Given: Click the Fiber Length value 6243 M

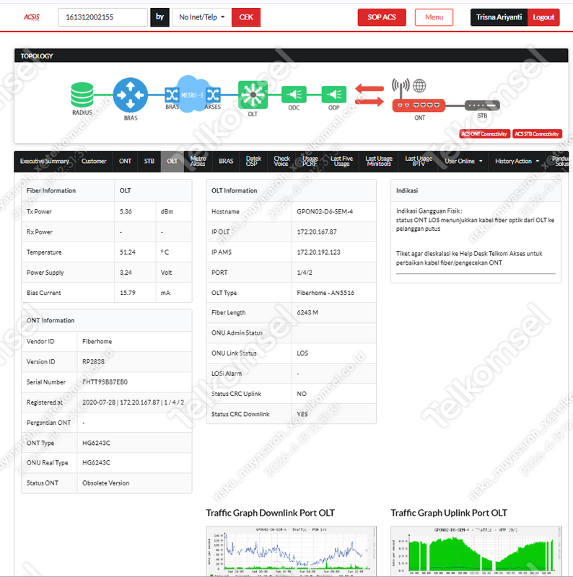Looking at the screenshot, I should point(307,312).
